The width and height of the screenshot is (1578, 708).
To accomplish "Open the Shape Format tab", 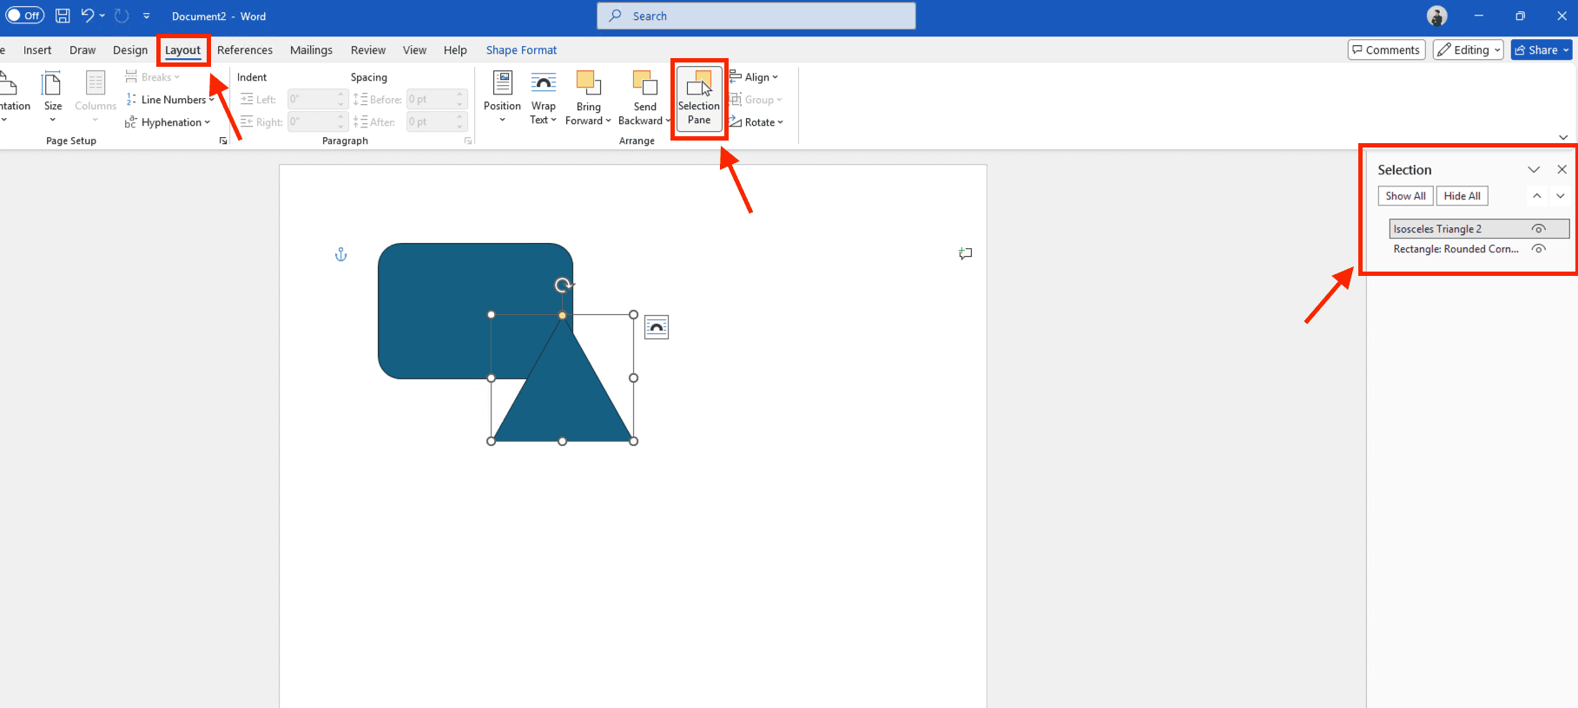I will pyautogui.click(x=521, y=50).
